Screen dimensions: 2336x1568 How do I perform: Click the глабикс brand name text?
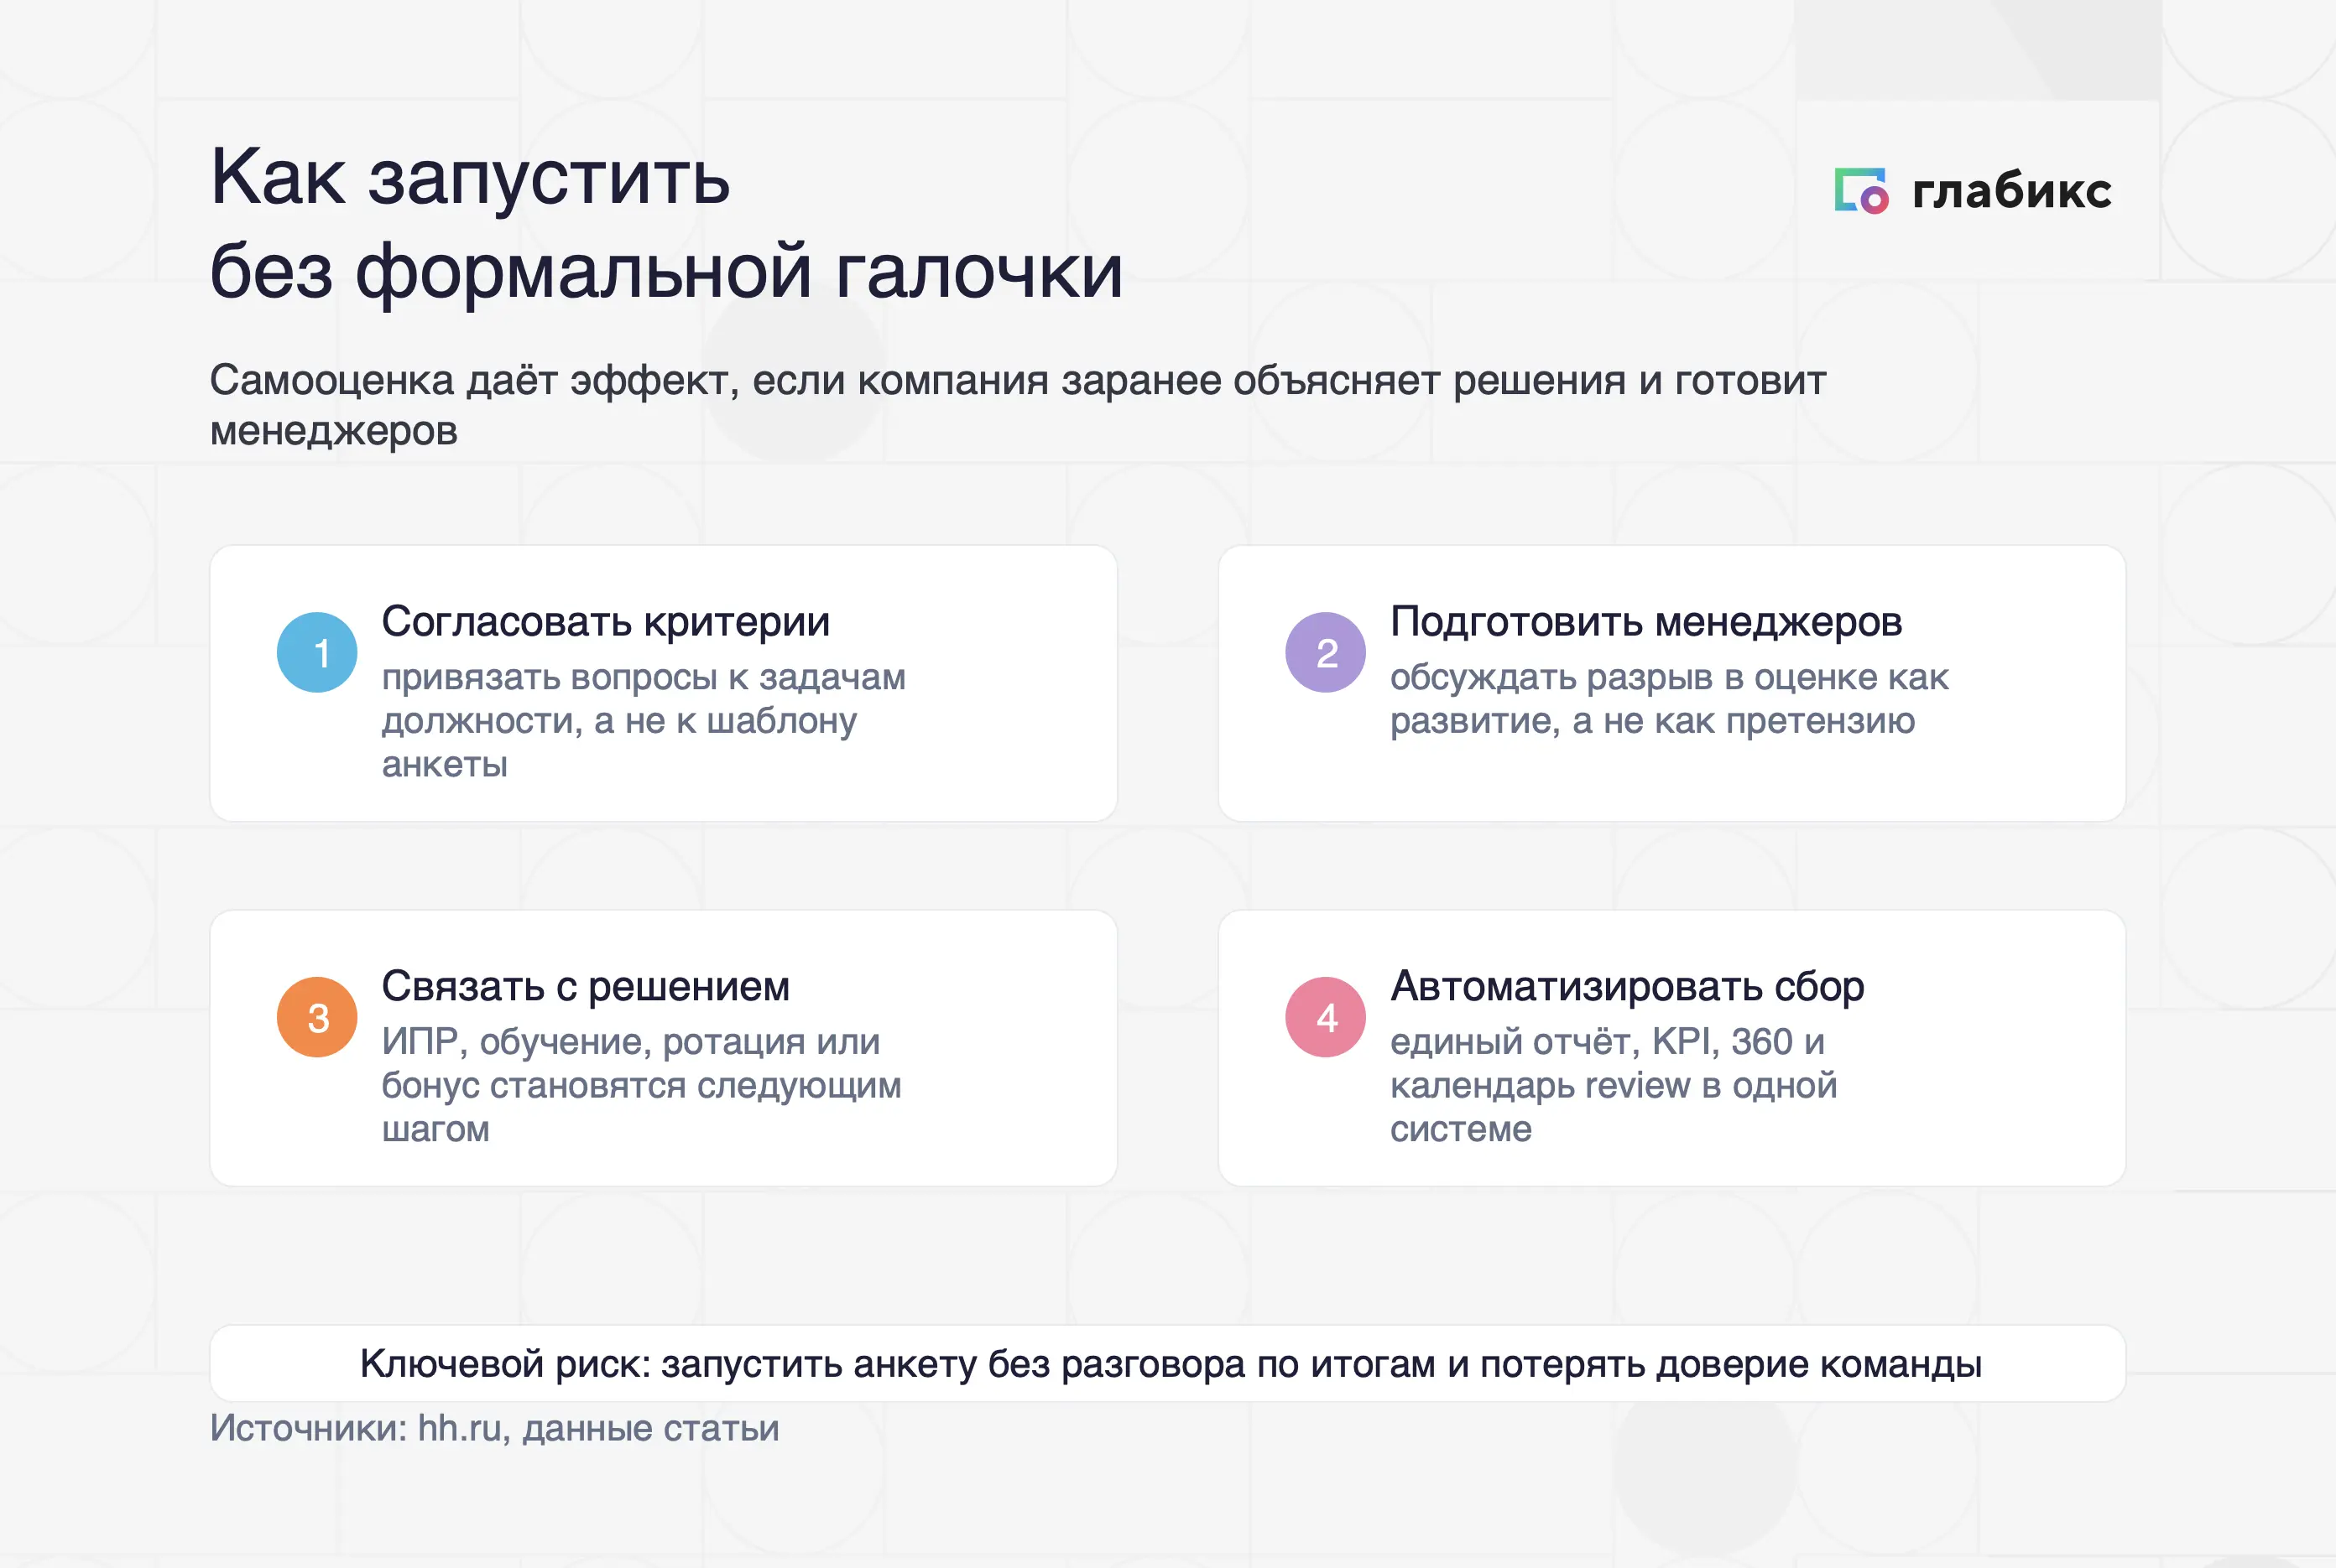click(2011, 190)
